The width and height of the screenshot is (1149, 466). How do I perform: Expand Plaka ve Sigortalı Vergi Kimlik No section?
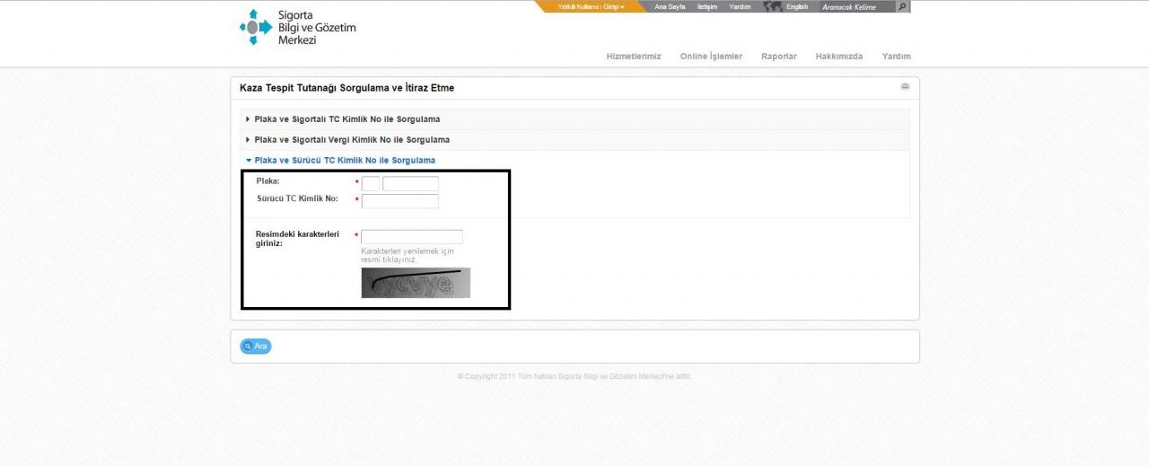point(352,140)
